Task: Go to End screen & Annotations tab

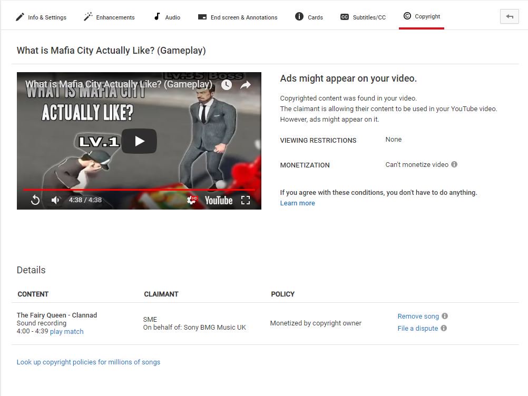Action: [x=238, y=17]
